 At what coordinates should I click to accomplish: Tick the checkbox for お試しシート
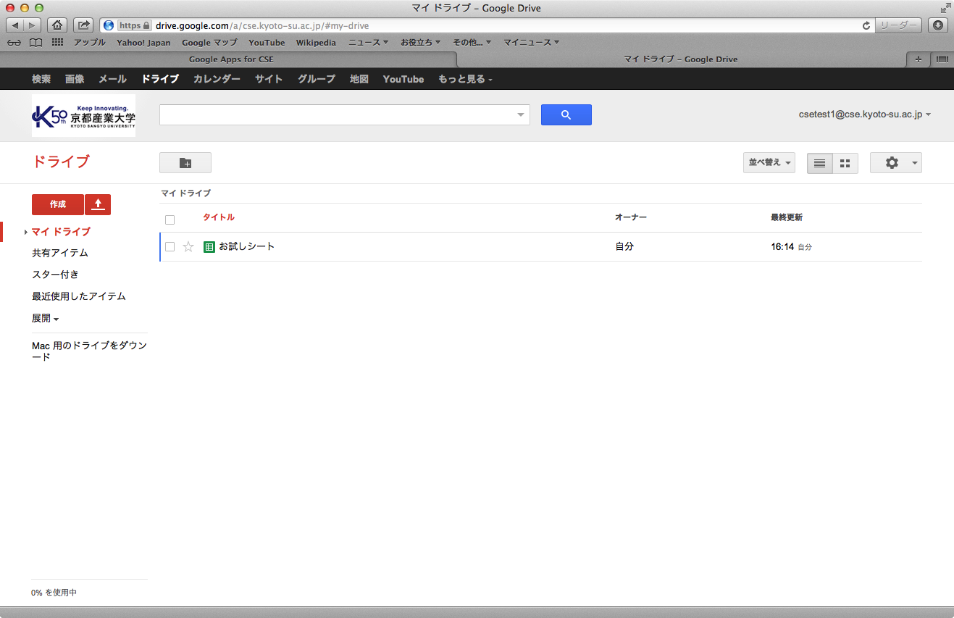tap(170, 247)
